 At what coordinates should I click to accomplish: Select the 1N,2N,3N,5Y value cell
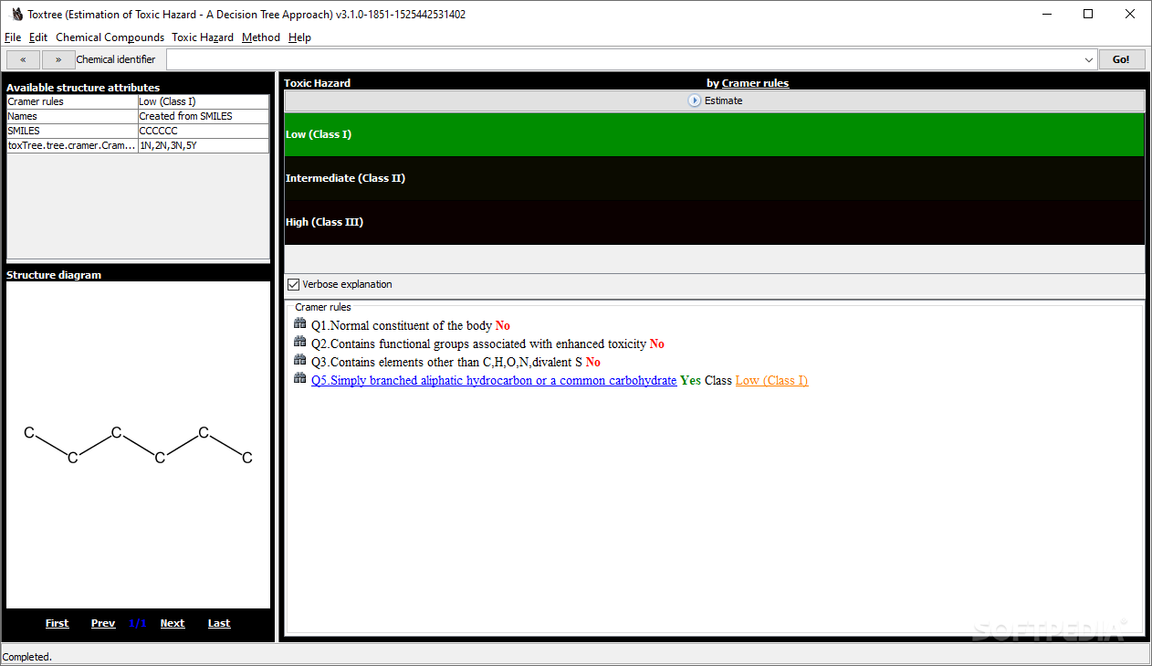coord(204,145)
